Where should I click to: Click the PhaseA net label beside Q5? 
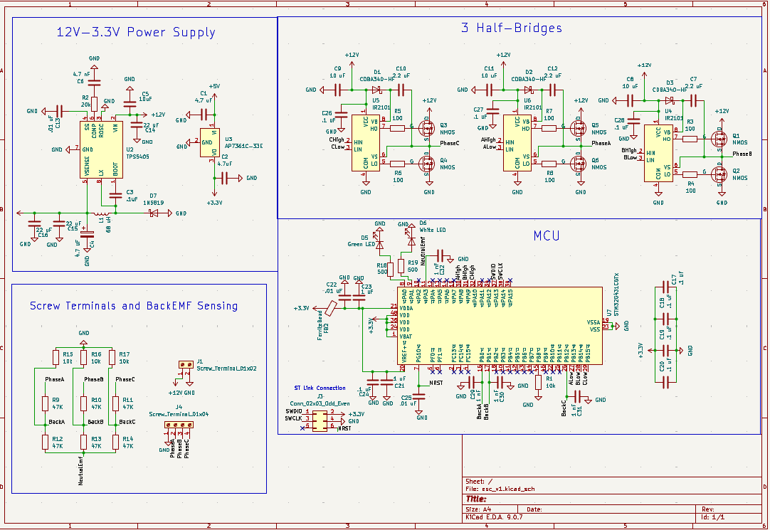pyautogui.click(x=601, y=143)
